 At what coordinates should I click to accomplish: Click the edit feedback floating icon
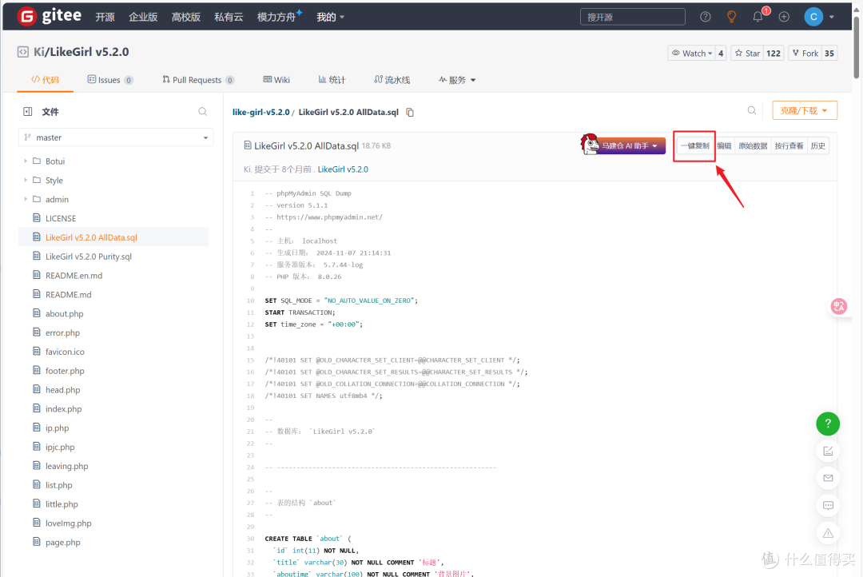(828, 451)
